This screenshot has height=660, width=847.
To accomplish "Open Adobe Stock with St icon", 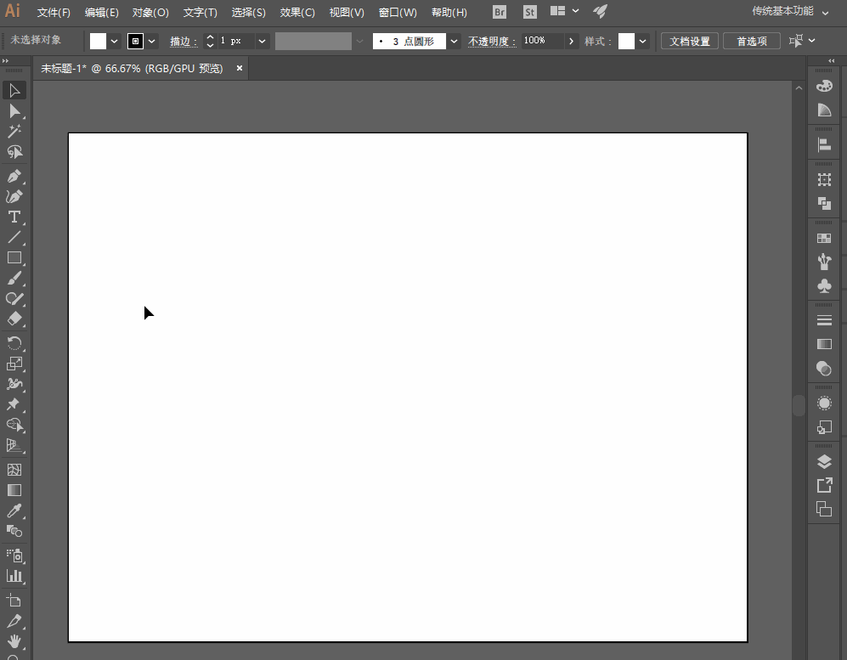I will point(530,12).
